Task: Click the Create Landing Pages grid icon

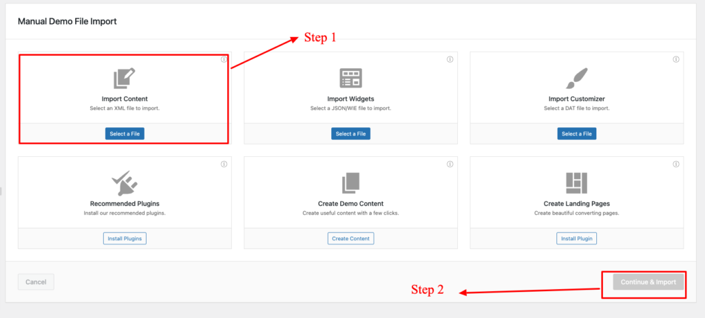Action: tap(577, 184)
